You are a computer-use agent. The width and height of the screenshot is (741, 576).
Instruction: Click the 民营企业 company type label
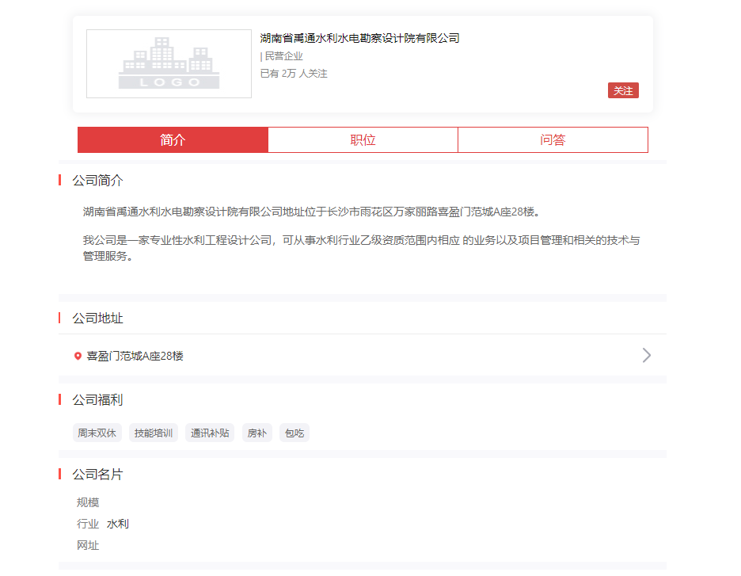(x=283, y=56)
